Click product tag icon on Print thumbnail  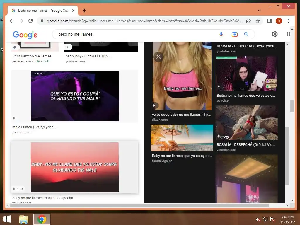[15, 47]
